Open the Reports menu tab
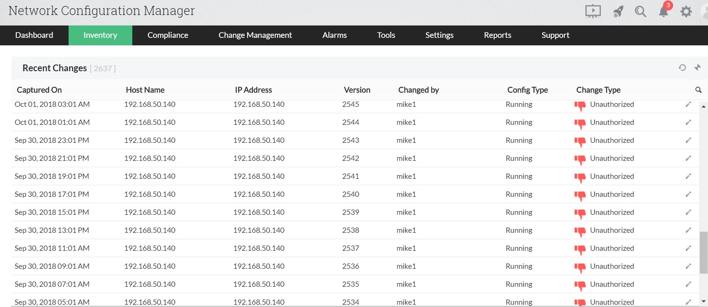This screenshot has width=708, height=307. pos(497,35)
